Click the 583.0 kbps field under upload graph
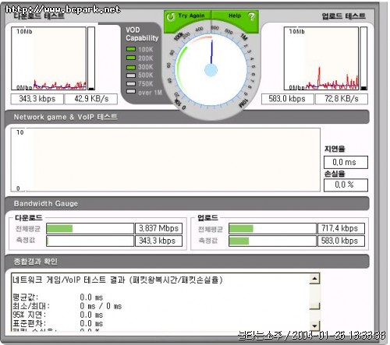Screen dimensions: 390x345 click(x=287, y=99)
